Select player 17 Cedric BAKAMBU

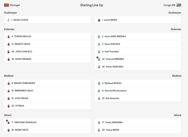point(138,122)
